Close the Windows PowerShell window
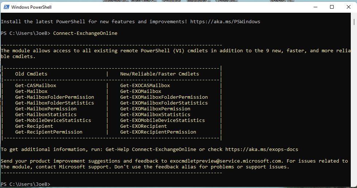This screenshot has width=357, height=188. (x=348, y=7)
